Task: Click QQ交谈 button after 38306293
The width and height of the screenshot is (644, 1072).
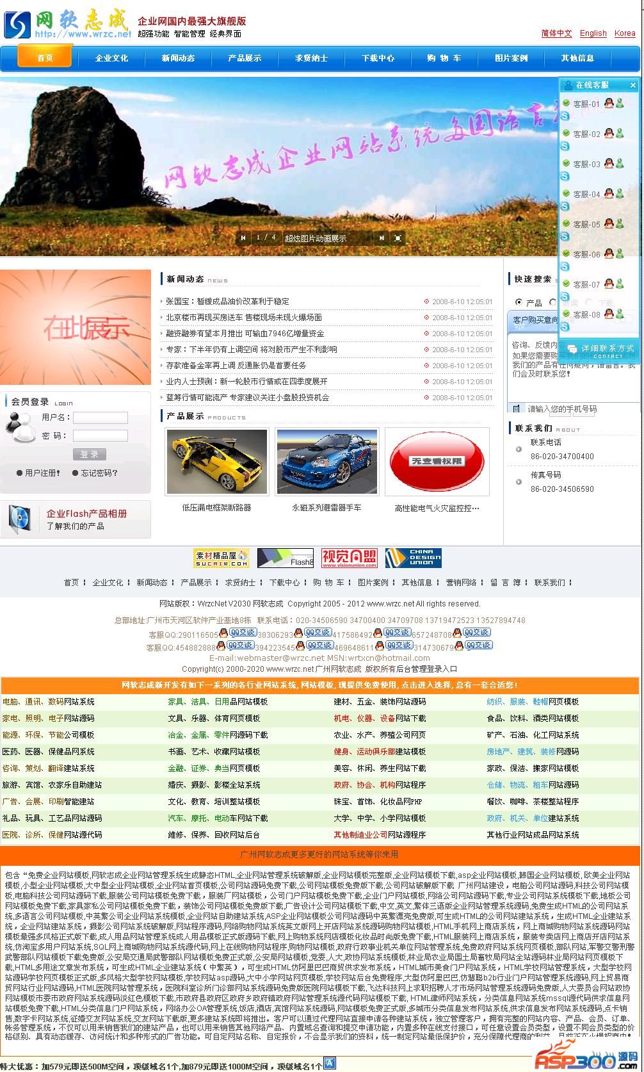Action: pyautogui.click(x=318, y=633)
